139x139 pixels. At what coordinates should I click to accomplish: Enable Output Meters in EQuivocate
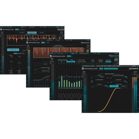click(78, 61)
